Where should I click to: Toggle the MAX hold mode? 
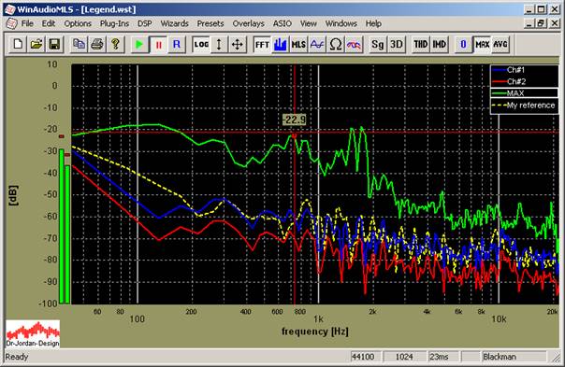pyautogui.click(x=482, y=44)
